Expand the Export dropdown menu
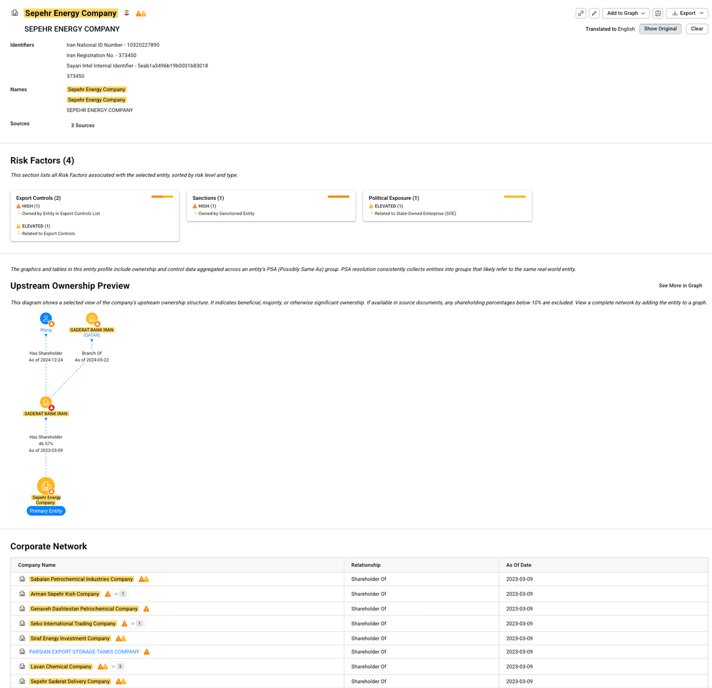 point(688,13)
